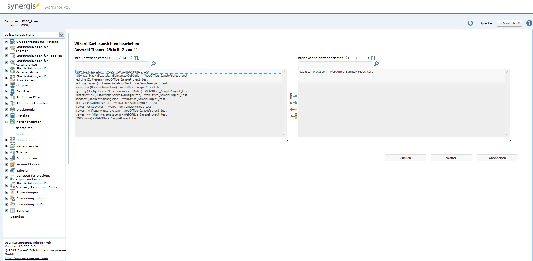Expand the Benutzer tree node

pyautogui.click(x=6, y=91)
